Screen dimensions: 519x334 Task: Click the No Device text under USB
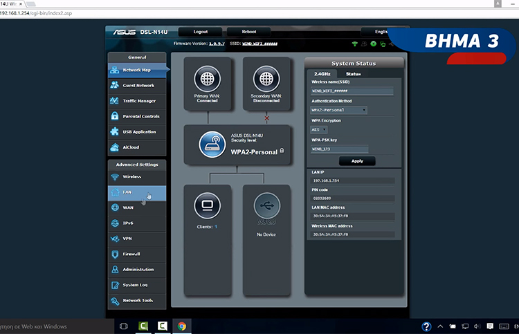pyautogui.click(x=266, y=234)
